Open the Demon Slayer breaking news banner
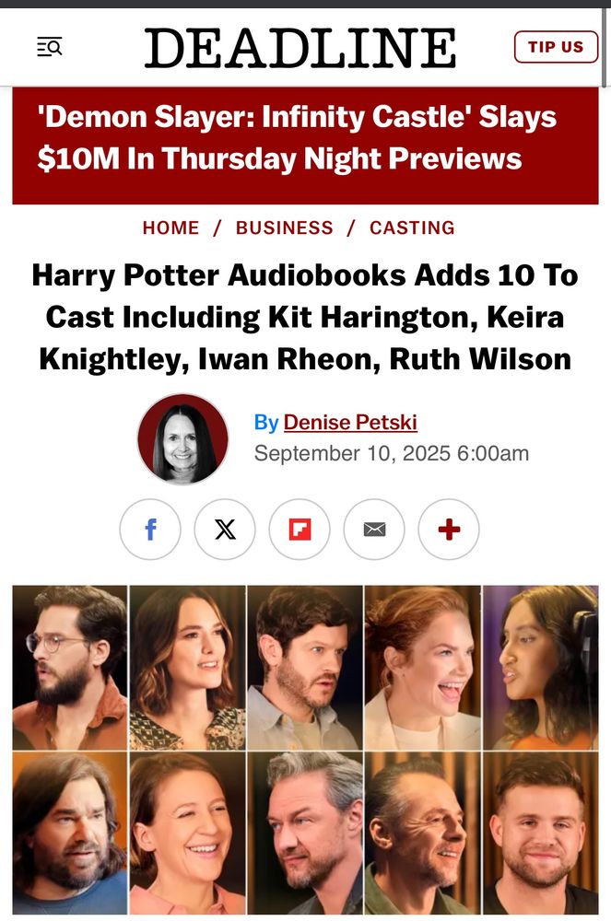 point(306,146)
